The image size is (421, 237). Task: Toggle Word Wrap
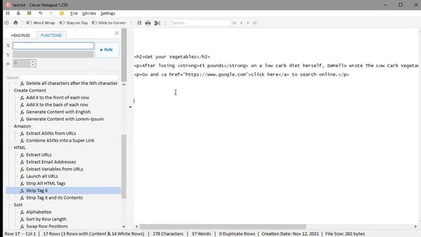[40, 23]
